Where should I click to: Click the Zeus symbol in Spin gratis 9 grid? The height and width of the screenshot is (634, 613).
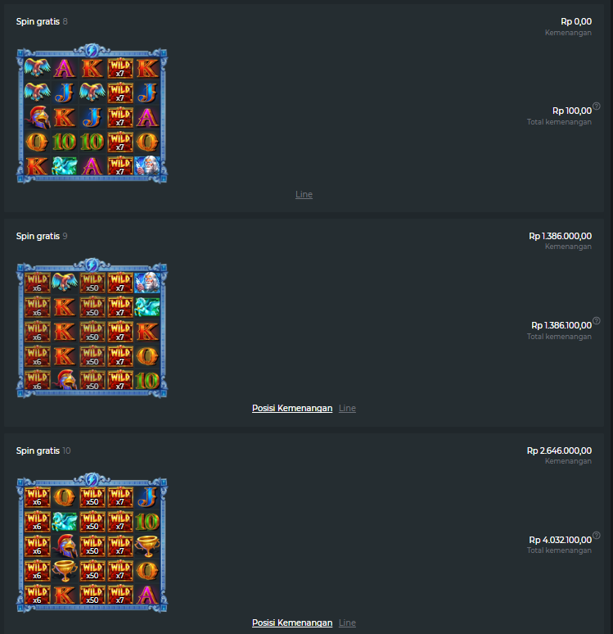[147, 283]
